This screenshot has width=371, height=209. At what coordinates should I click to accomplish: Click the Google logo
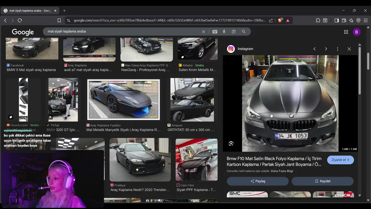(x=23, y=32)
